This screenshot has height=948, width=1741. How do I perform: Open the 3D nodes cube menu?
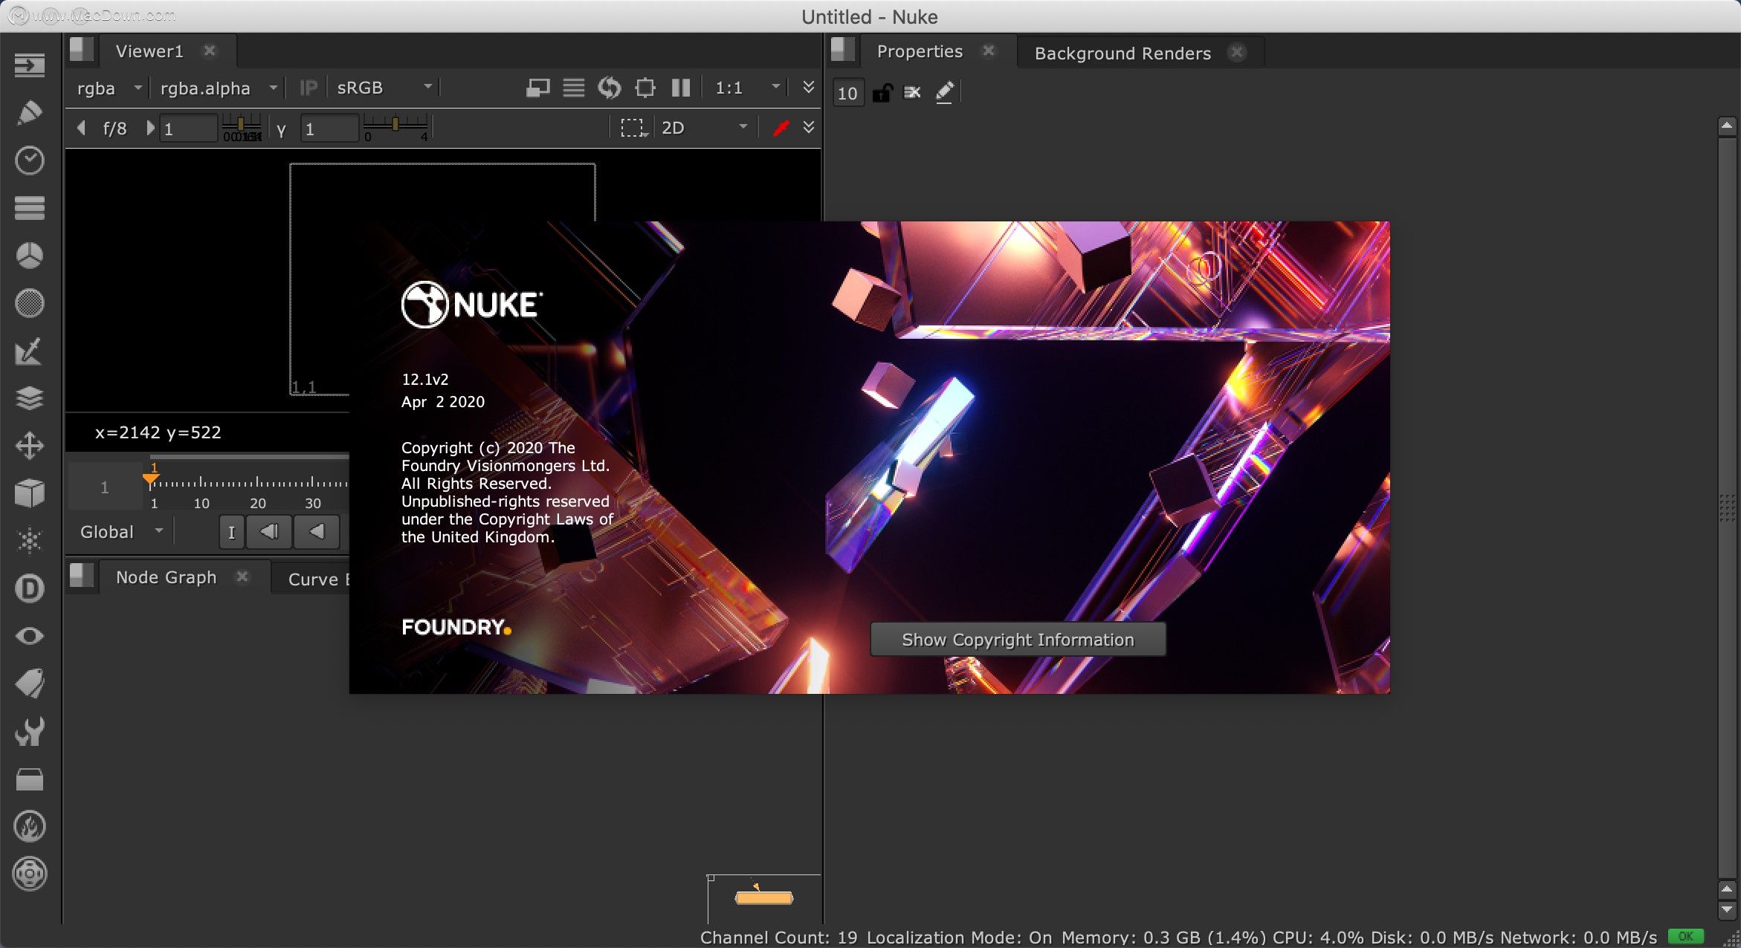[30, 493]
